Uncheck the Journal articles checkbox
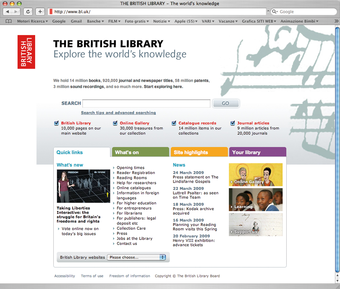The image size is (340, 289). [x=233, y=123]
